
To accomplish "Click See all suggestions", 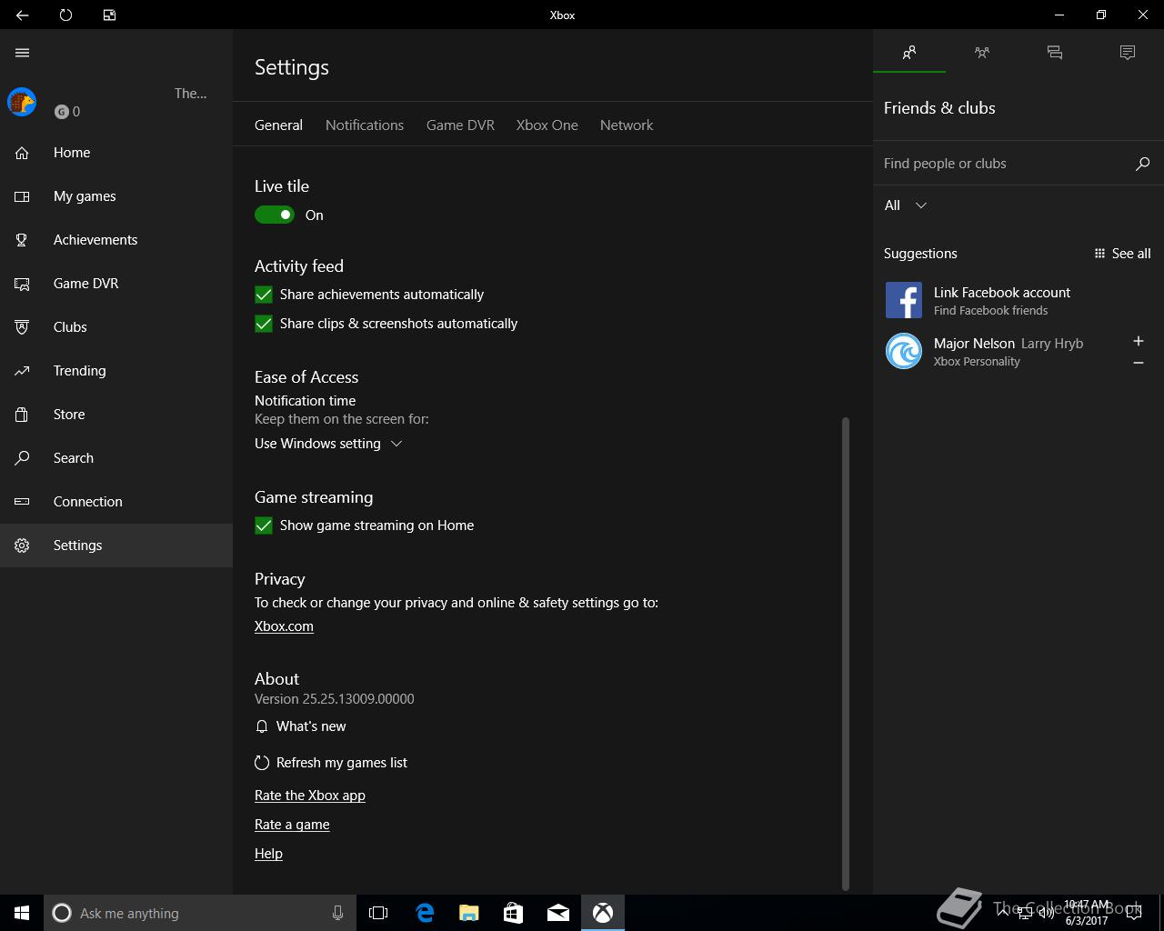I will [1122, 254].
